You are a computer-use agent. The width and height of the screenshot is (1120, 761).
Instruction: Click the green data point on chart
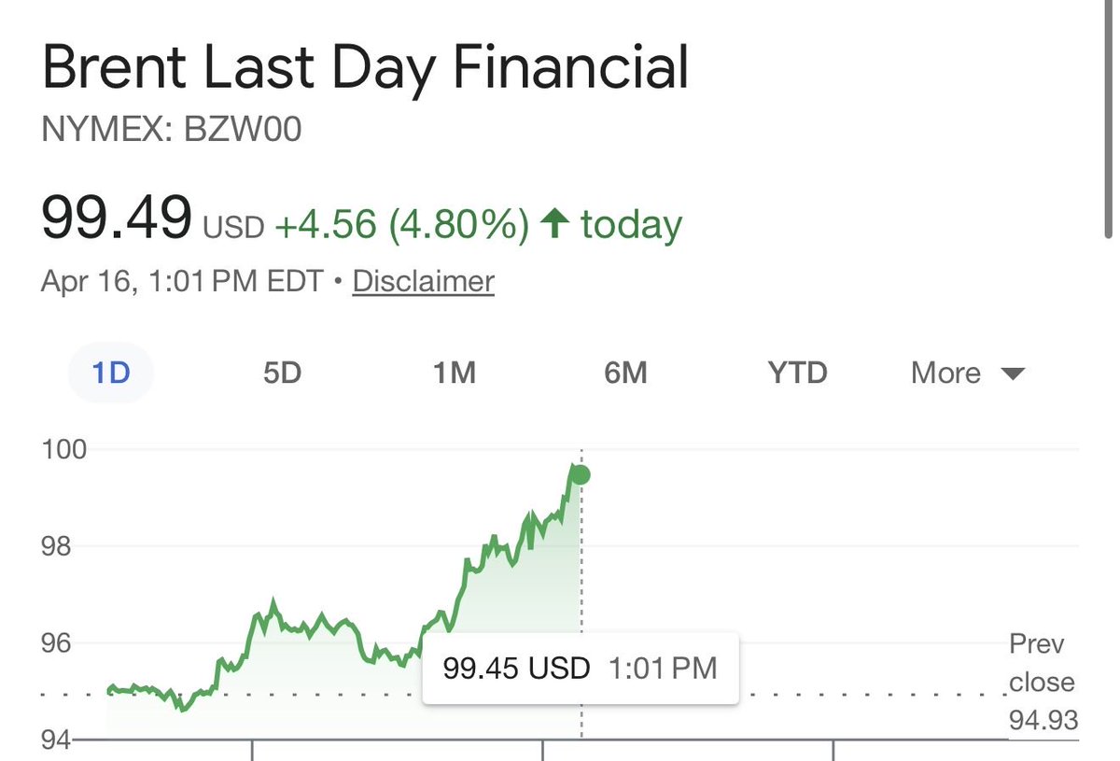581,475
